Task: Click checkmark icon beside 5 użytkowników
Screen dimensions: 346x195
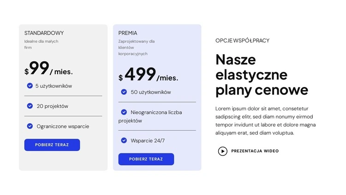Action: 30,86
